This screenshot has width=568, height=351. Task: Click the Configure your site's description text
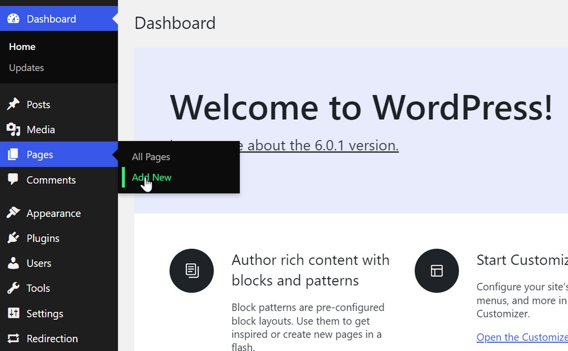click(522, 300)
